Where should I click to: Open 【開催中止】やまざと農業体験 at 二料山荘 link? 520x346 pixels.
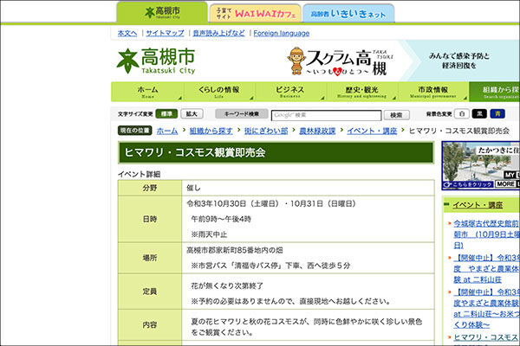(486, 268)
